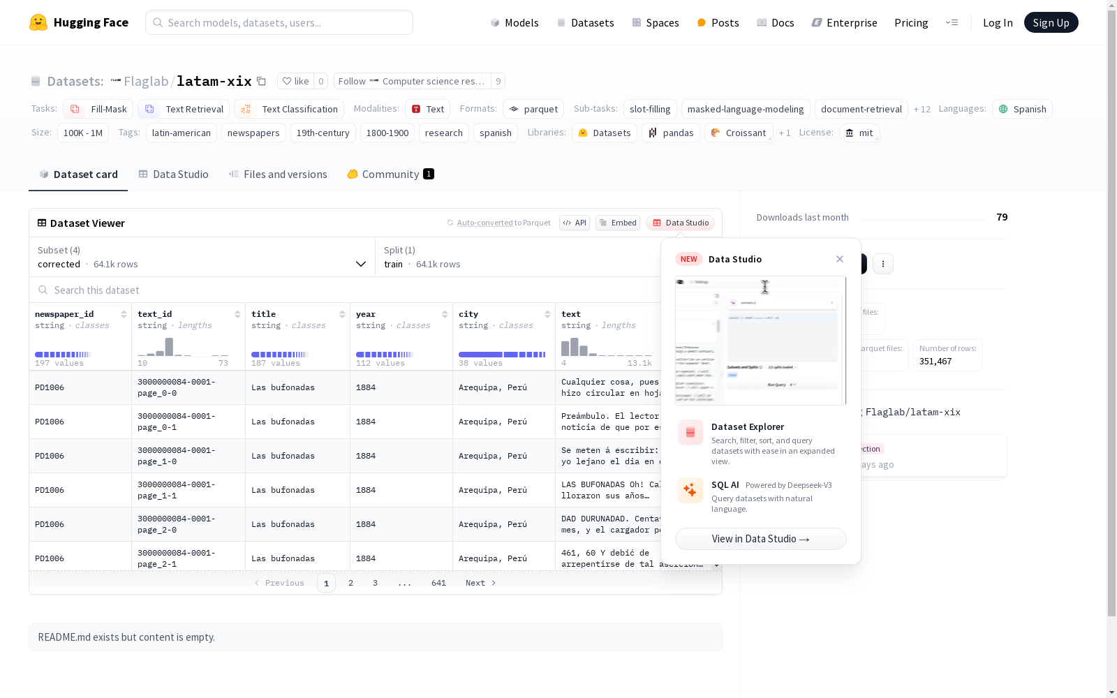This screenshot has height=698, width=1117.
Task: Click the Croissant library tag
Action: click(x=739, y=133)
